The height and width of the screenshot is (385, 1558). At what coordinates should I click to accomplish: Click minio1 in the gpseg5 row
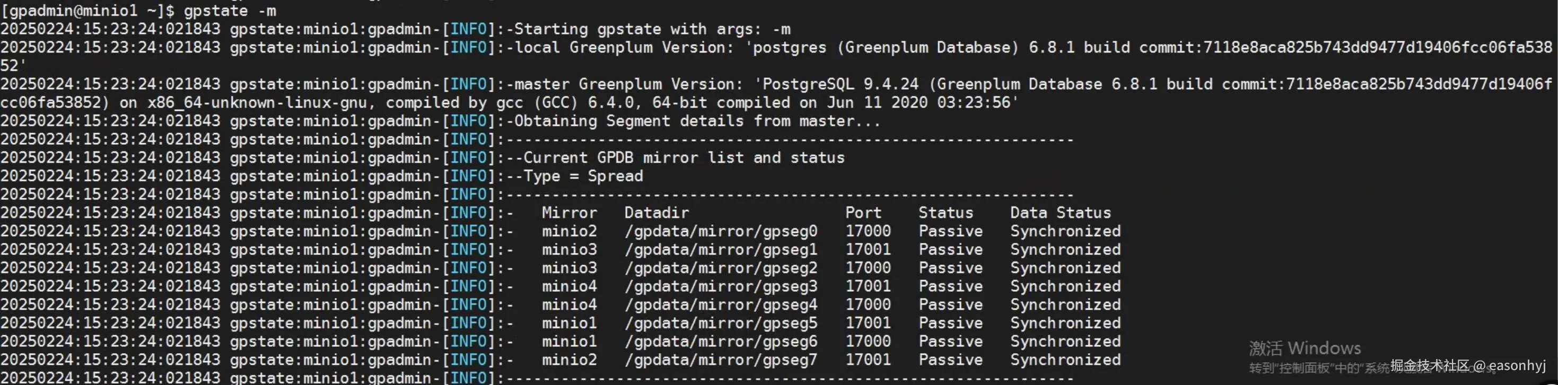569,323
